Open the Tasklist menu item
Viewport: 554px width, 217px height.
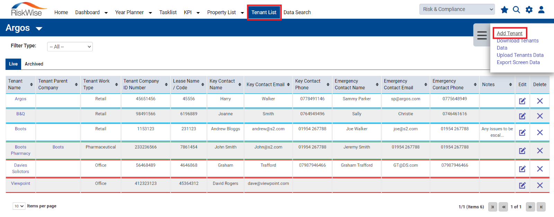tap(168, 12)
